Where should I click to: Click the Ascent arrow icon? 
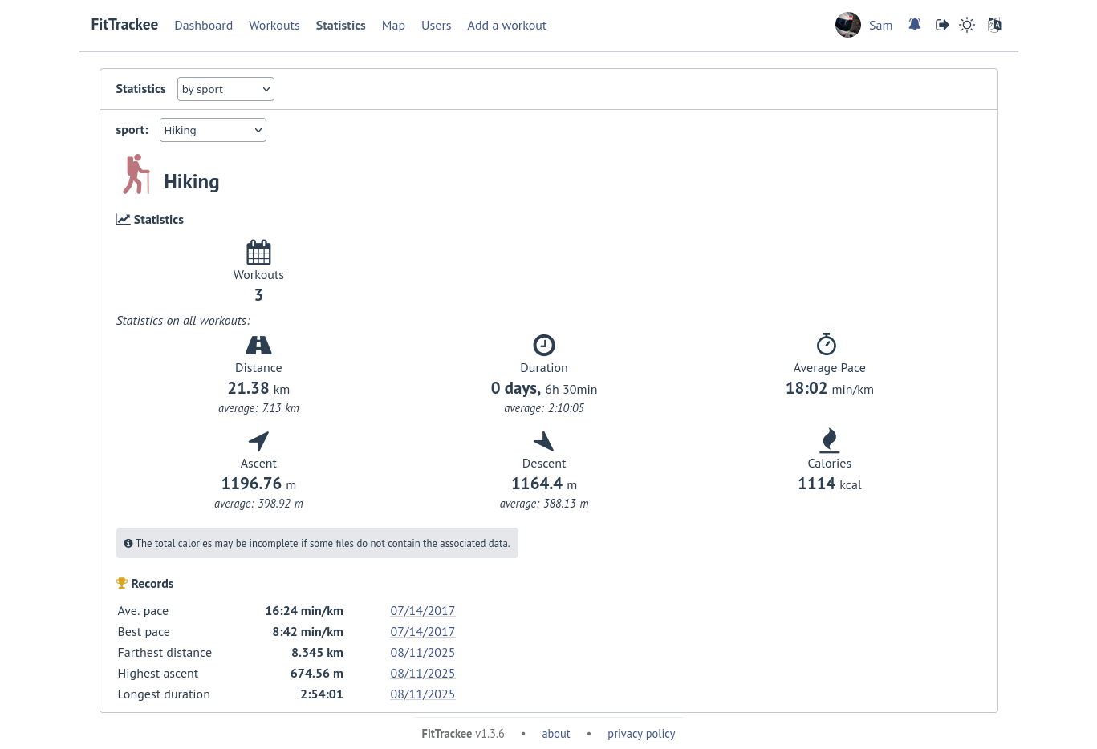coord(258,440)
